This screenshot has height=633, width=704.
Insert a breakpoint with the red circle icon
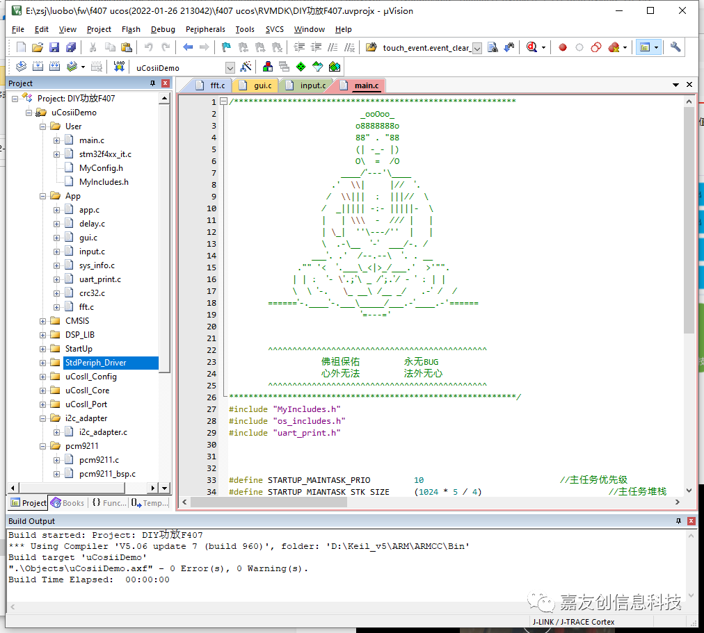click(563, 47)
